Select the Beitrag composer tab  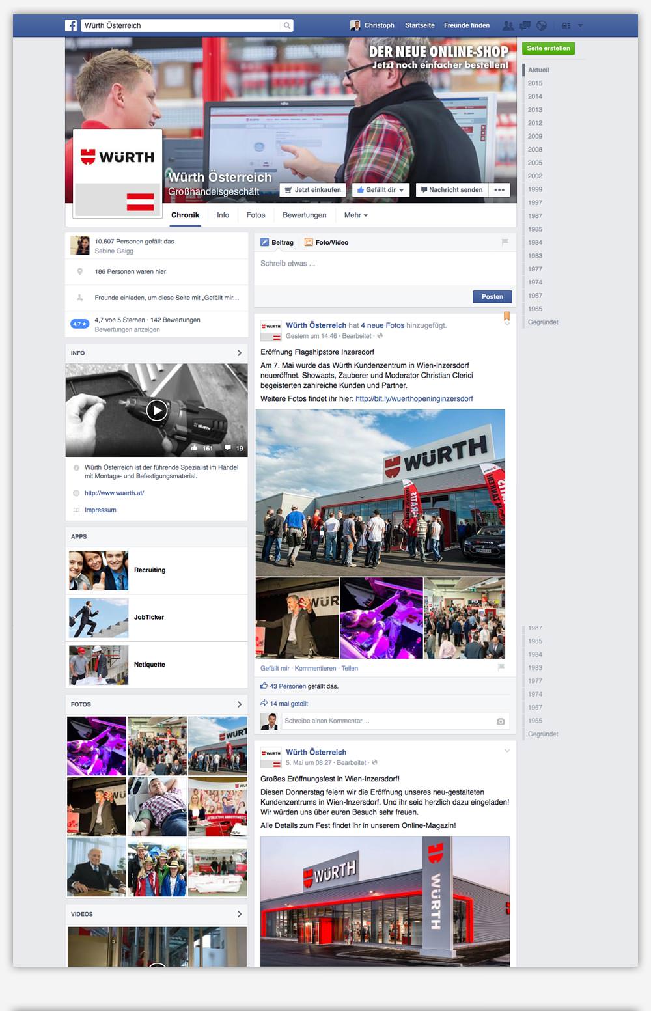click(x=277, y=242)
